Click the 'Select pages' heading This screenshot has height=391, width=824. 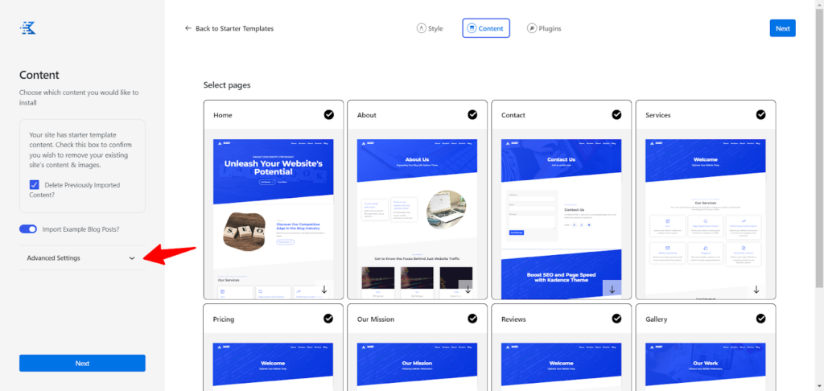(227, 84)
